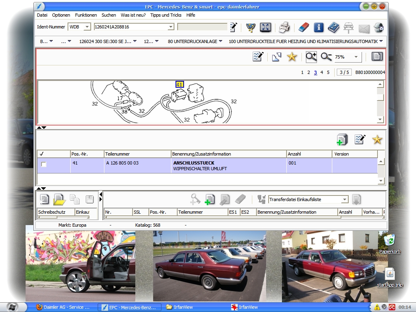Screen dimensions: 416x312
Task: Expand the 126024 300 SE model dropdown
Action: 135,41
